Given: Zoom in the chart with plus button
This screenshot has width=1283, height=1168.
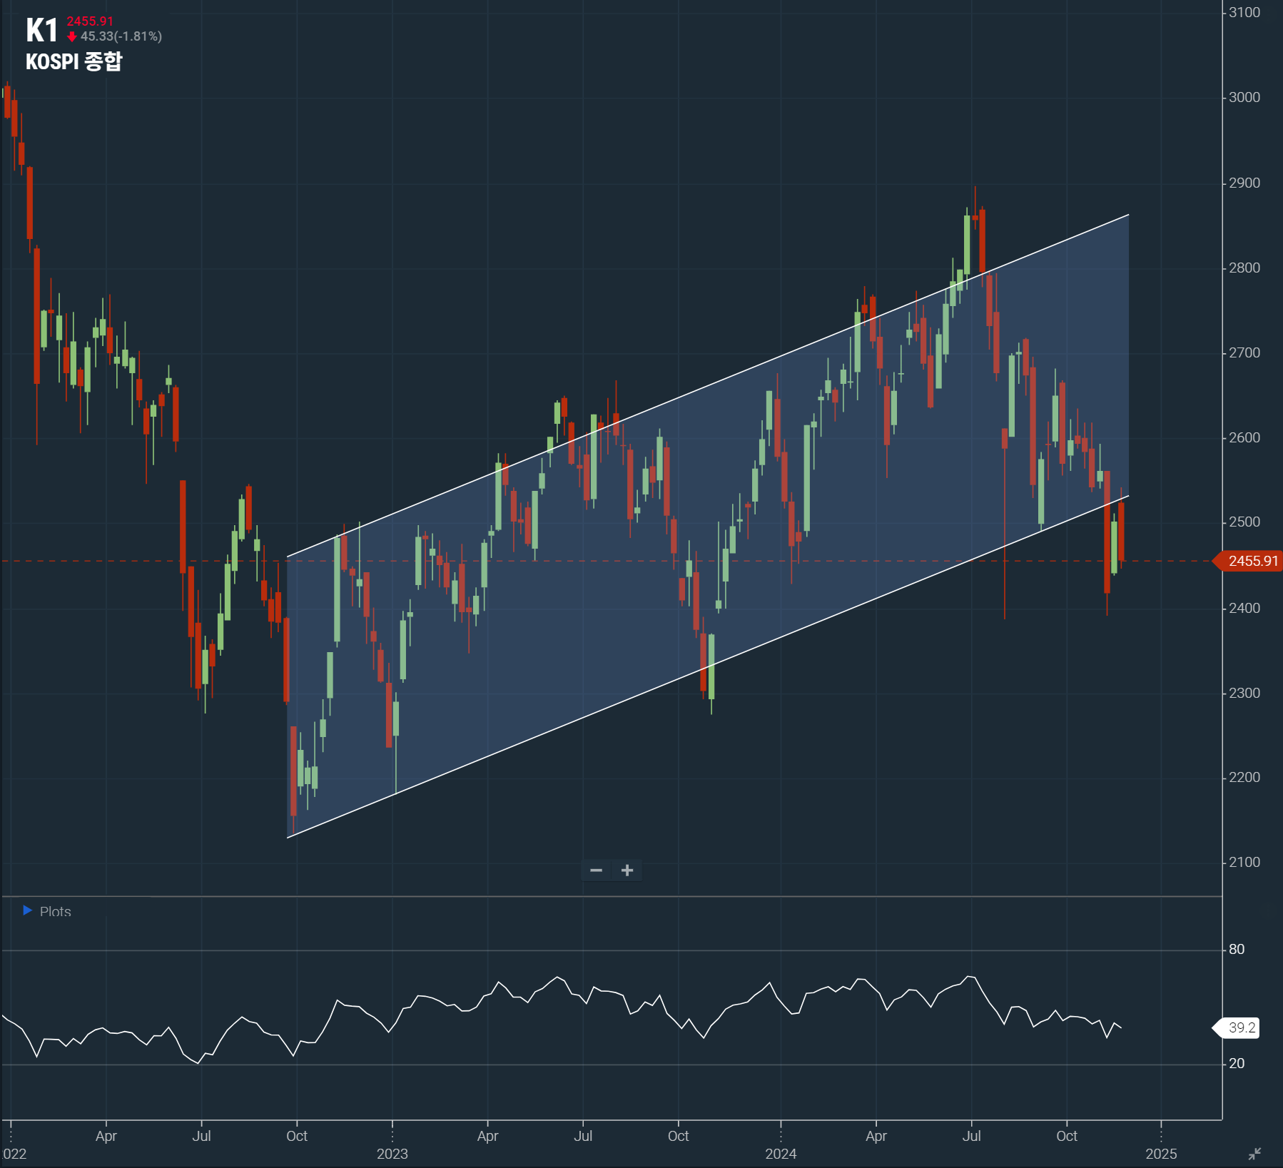Looking at the screenshot, I should 627,870.
